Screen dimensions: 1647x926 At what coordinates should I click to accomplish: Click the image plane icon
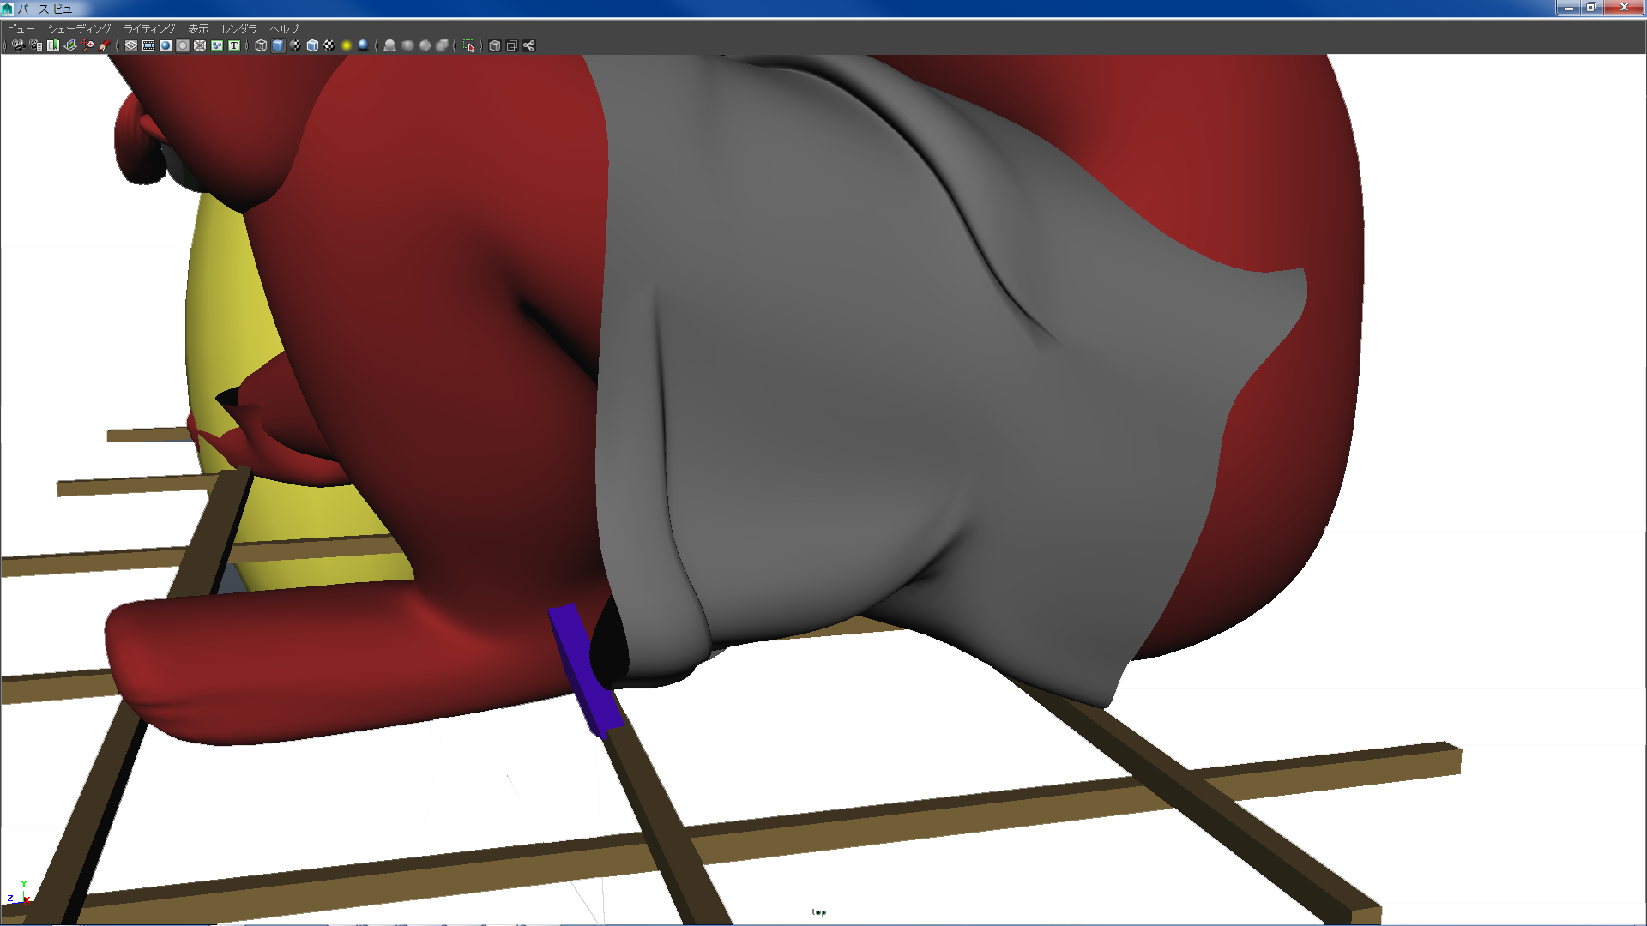(70, 45)
